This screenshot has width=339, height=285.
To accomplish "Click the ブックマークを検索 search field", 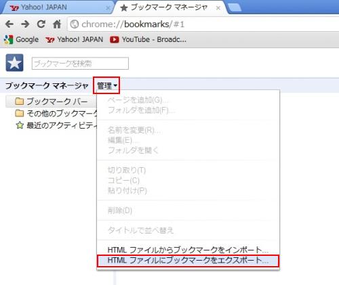I will (80, 64).
